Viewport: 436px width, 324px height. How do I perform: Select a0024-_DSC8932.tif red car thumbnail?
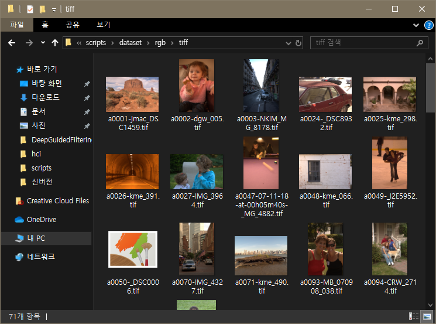[325, 94]
